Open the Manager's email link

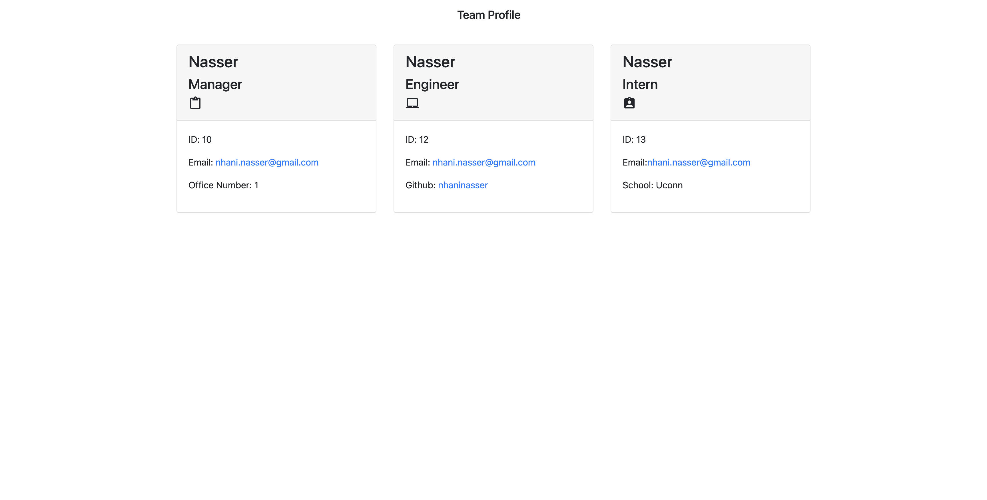tap(267, 162)
